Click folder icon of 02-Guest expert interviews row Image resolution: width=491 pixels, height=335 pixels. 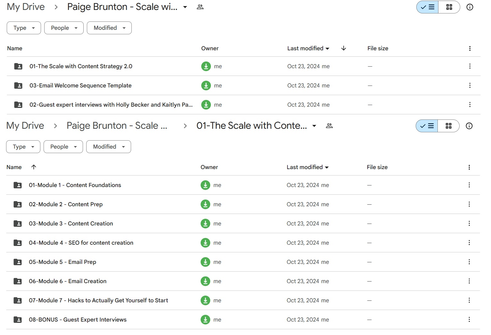tap(18, 105)
